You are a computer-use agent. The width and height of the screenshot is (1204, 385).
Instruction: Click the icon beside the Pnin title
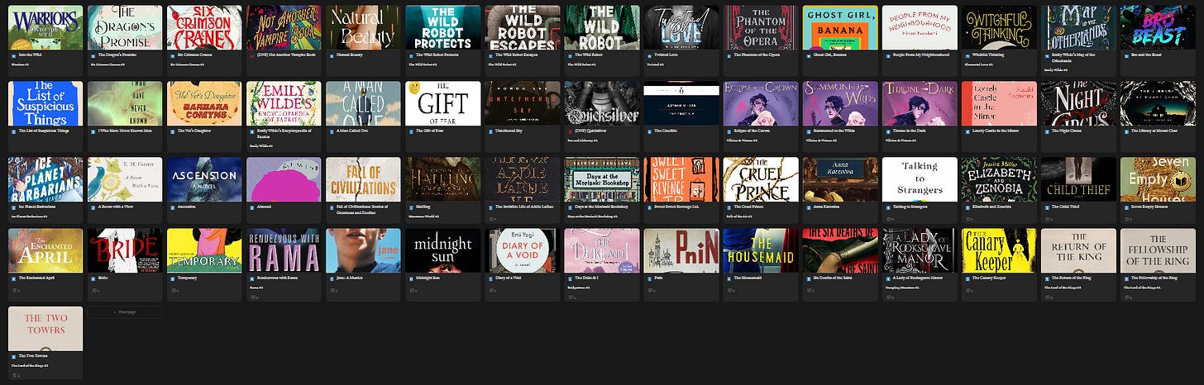[x=650, y=278]
